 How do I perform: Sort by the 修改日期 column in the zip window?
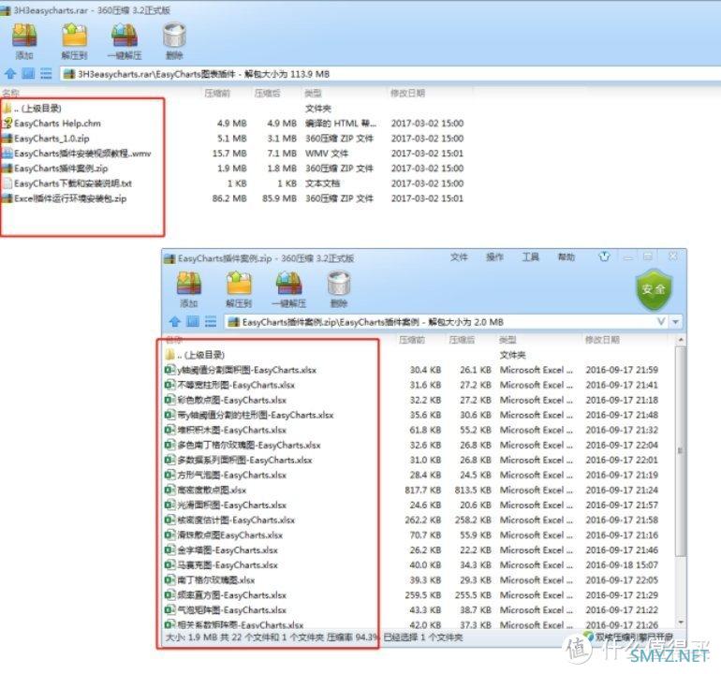coord(602,340)
